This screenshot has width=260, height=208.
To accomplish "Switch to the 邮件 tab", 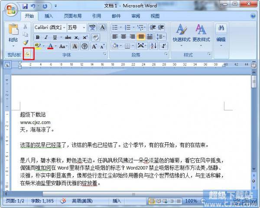I will (x=116, y=16).
